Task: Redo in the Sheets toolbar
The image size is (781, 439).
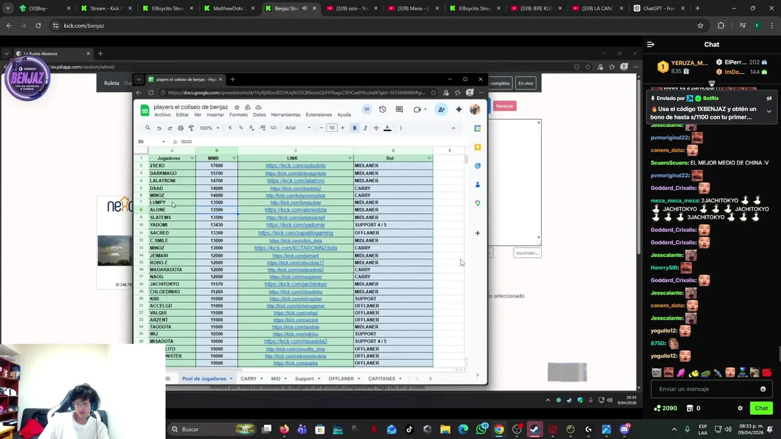Action: click(x=170, y=128)
